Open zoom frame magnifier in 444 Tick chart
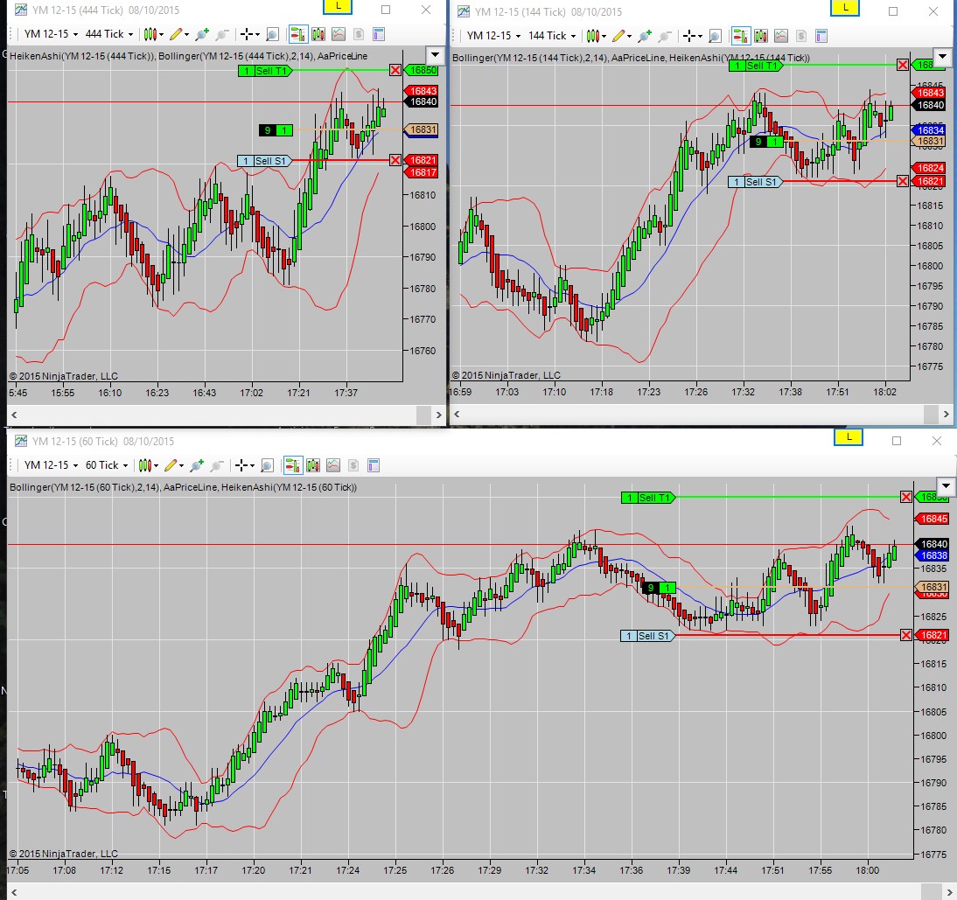 click(272, 34)
